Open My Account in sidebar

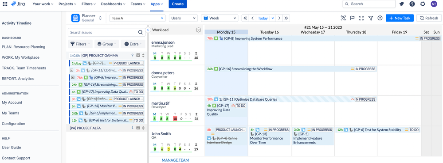click(12, 102)
